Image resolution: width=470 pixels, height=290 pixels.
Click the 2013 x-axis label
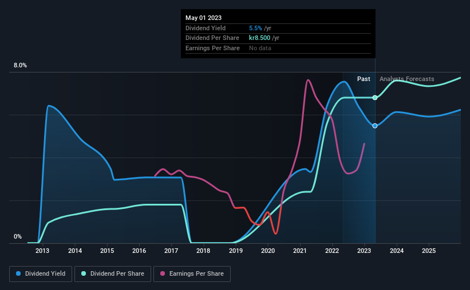coord(42,251)
